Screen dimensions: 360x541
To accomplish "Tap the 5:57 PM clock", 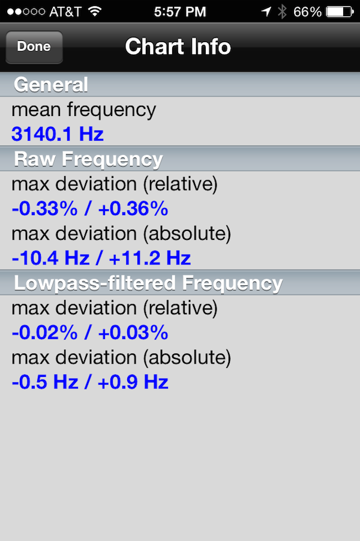I will 180,12.
